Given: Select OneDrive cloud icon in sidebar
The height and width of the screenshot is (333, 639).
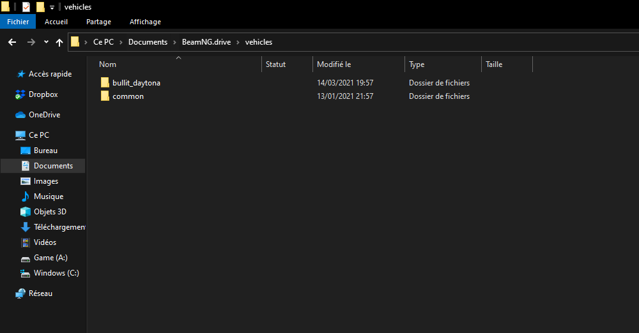Looking at the screenshot, I should (20, 115).
